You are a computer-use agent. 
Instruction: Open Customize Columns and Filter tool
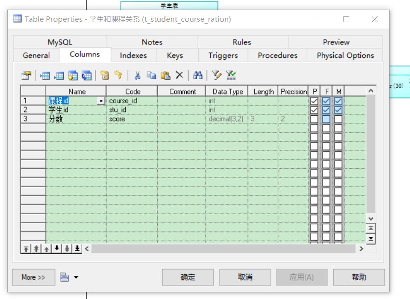pyautogui.click(x=217, y=75)
